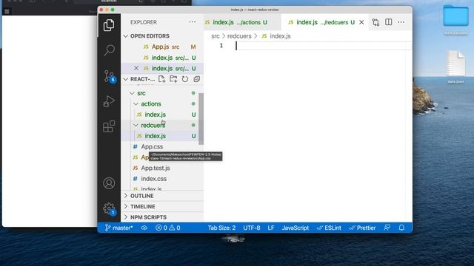Change UTF-8 file encoding
Screen dimensions: 474x266
click(x=252, y=228)
